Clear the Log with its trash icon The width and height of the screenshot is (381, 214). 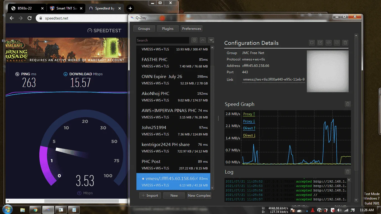[348, 172]
